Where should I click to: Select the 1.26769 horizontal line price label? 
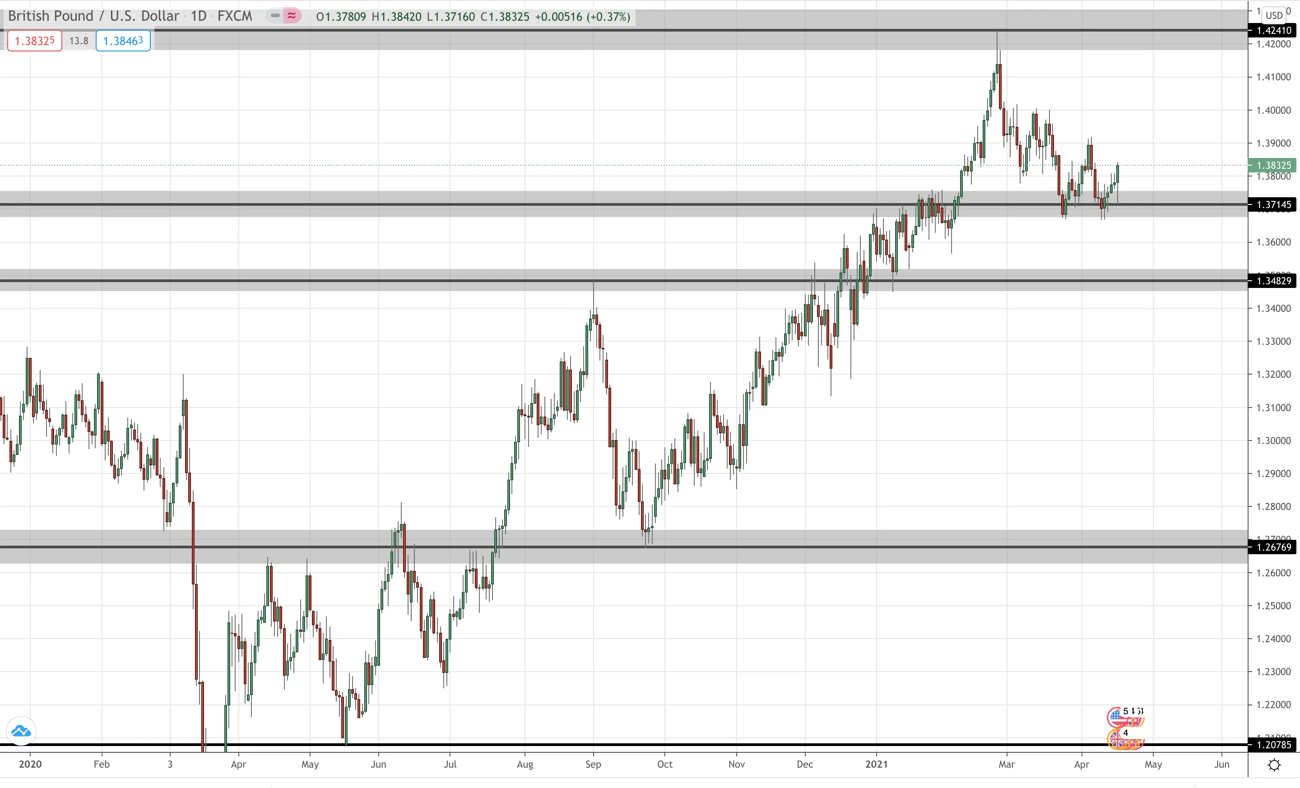pos(1272,547)
